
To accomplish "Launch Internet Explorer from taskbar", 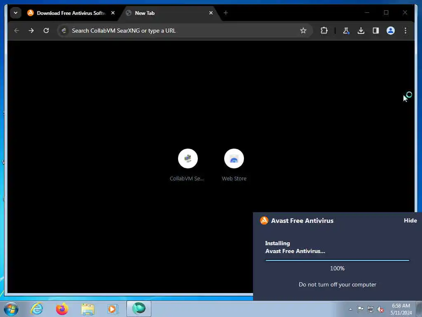I will tap(37, 309).
